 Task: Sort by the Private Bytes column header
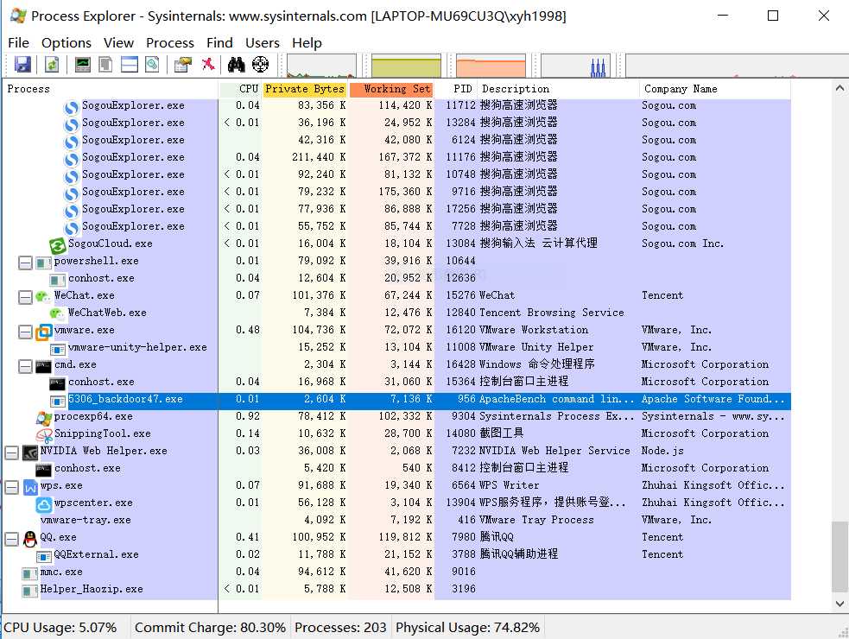point(305,89)
